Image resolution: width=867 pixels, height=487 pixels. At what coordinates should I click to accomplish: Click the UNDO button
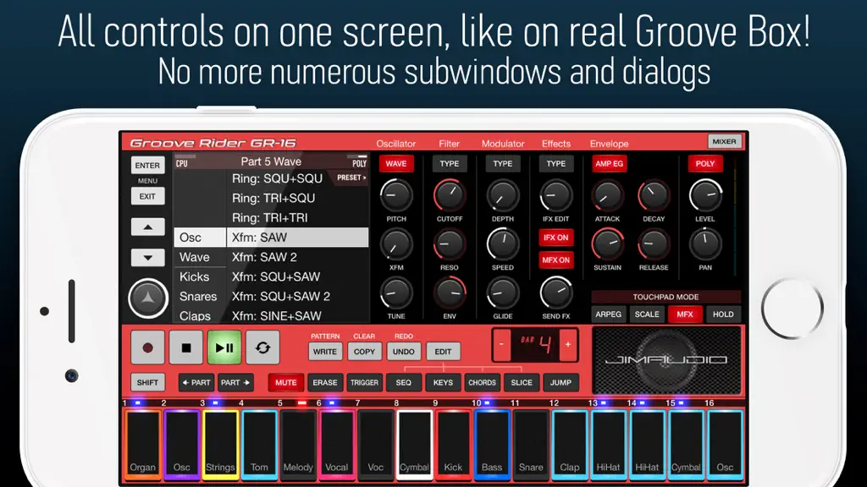[x=404, y=352]
